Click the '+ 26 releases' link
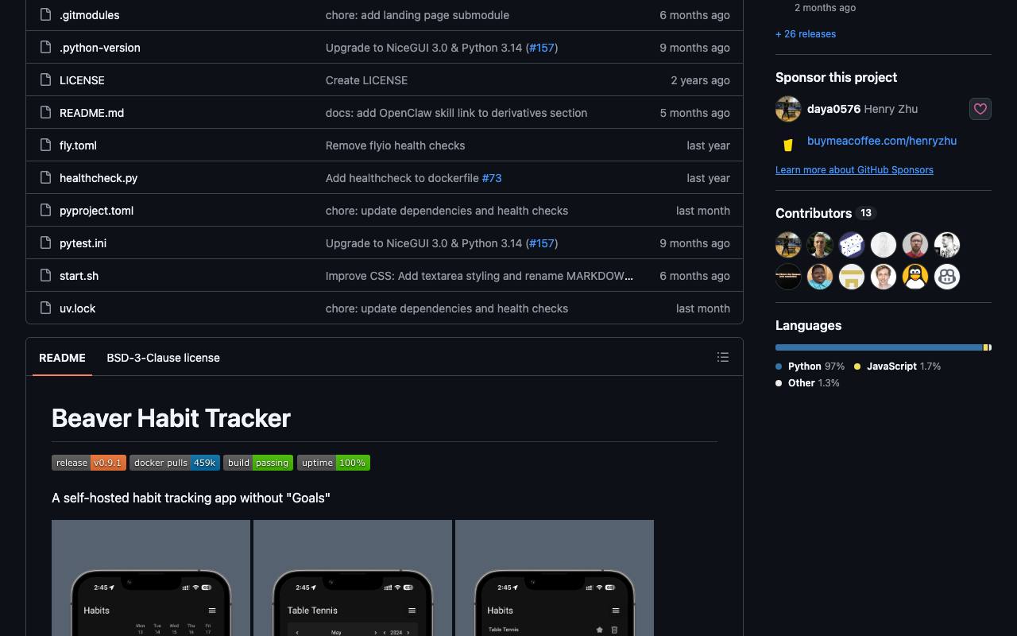The width and height of the screenshot is (1017, 636). (806, 34)
